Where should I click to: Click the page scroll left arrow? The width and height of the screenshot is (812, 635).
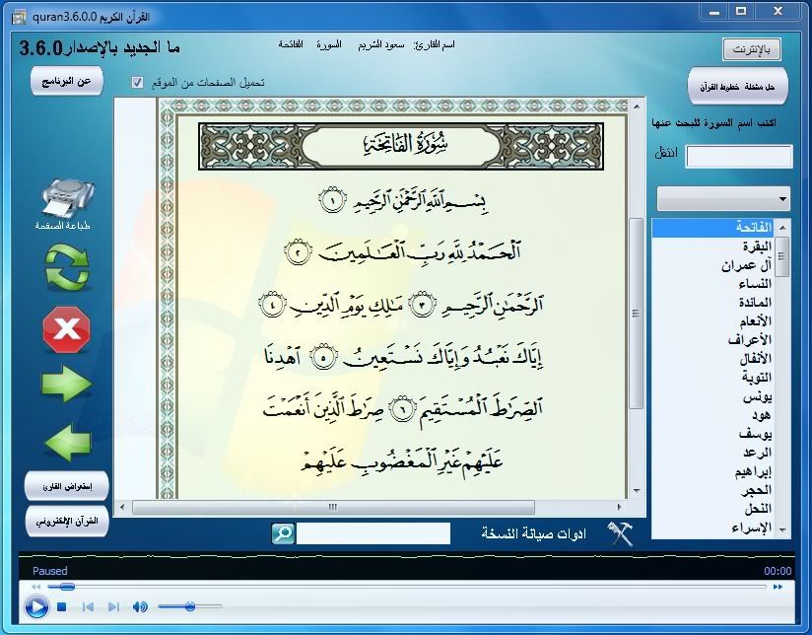click(122, 507)
